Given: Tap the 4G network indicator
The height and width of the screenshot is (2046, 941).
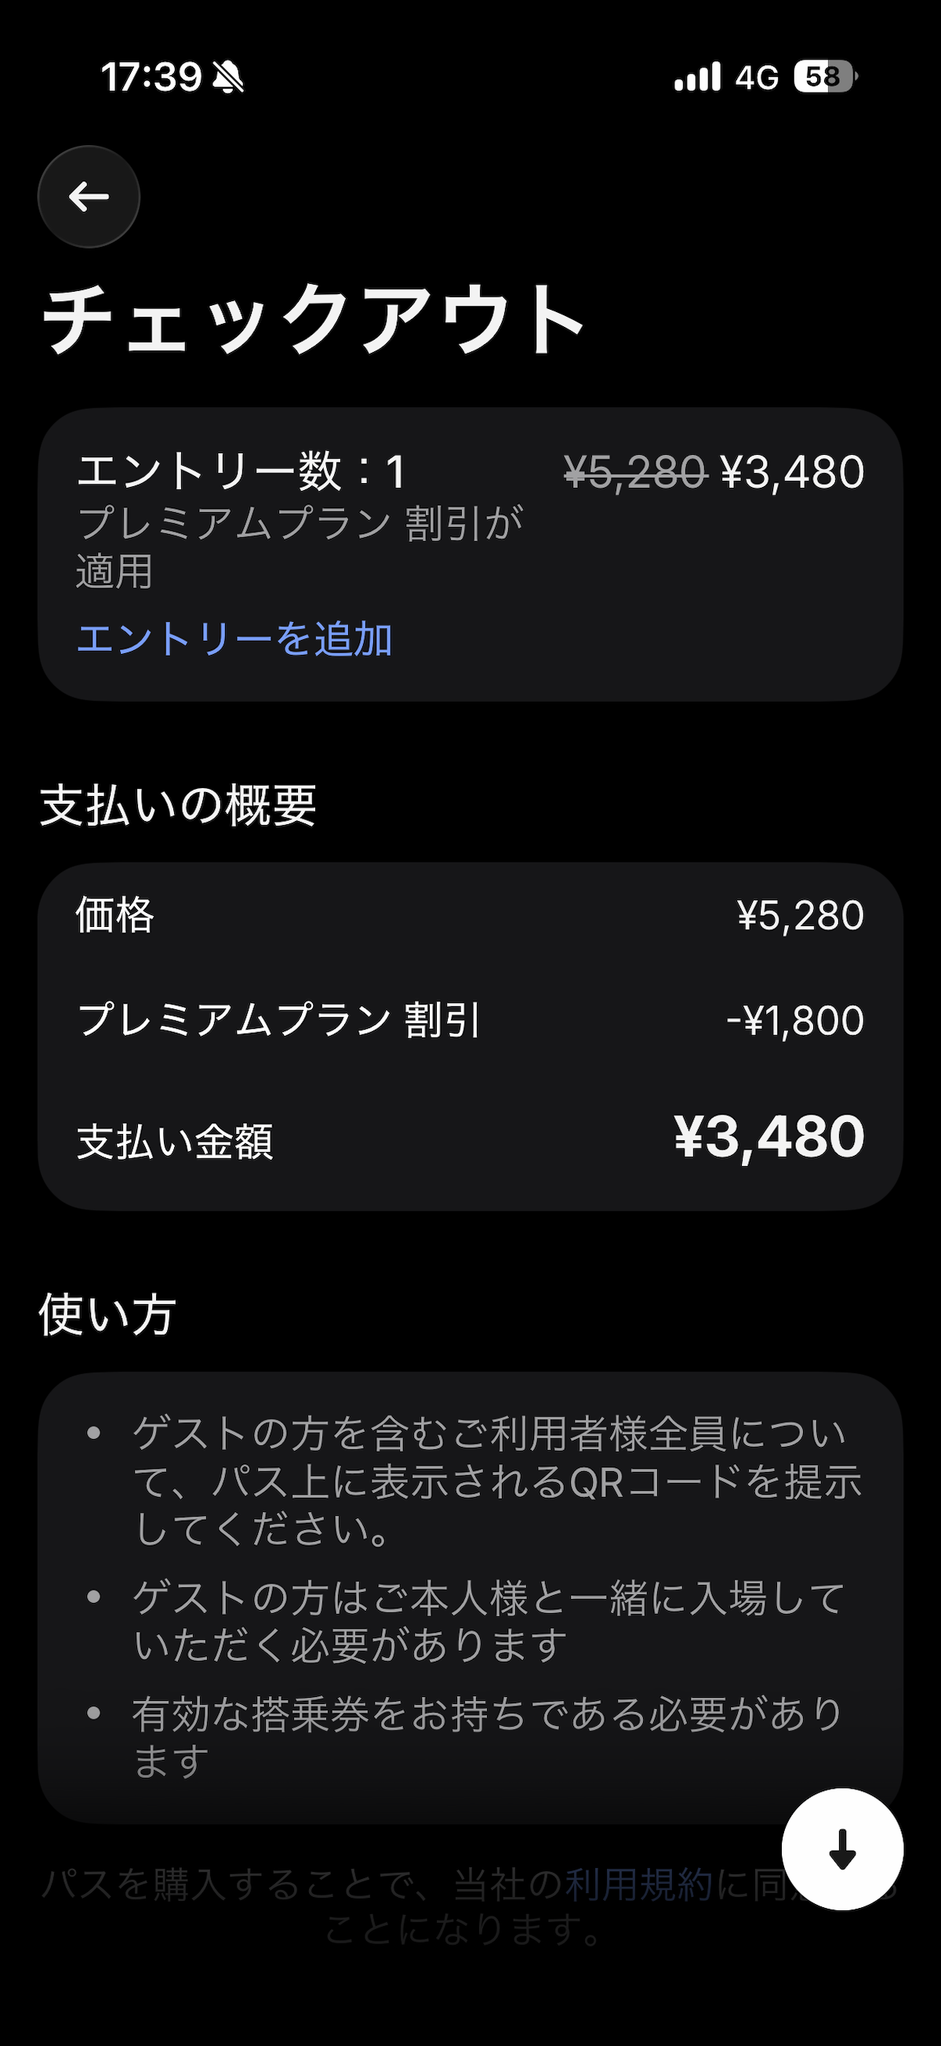Looking at the screenshot, I should point(756,78).
